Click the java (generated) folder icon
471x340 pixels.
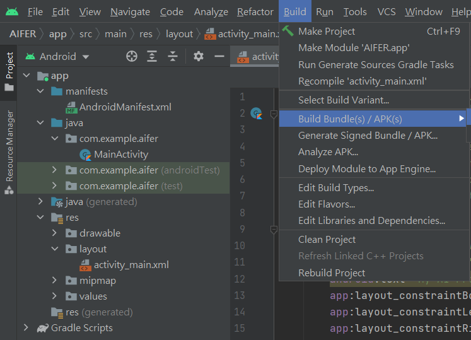pos(57,202)
